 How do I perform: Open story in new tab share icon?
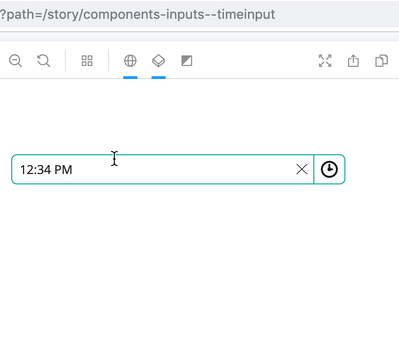coord(353,61)
